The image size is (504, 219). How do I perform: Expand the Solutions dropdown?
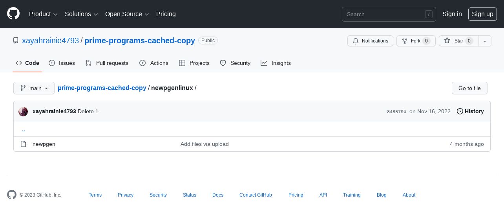pos(81,14)
